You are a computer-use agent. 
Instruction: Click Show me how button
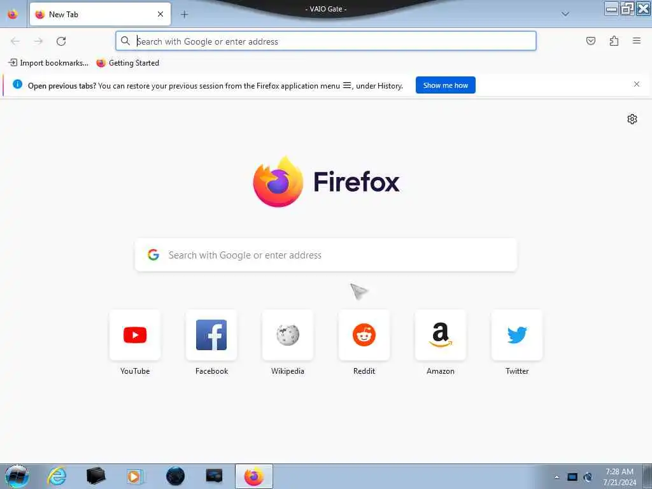click(x=445, y=85)
